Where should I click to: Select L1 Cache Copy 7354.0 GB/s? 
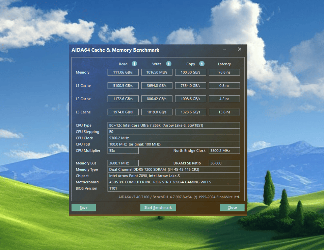[190, 86]
